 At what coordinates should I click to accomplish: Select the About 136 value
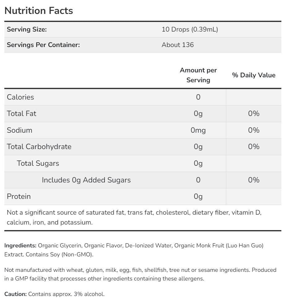(x=178, y=45)
